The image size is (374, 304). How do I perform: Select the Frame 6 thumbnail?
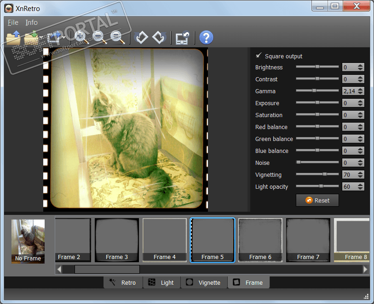tap(260, 240)
